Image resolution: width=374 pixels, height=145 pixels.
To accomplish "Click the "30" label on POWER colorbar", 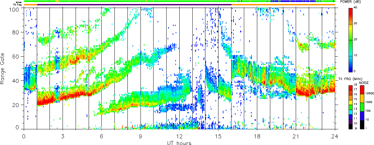I will (355, 23).
